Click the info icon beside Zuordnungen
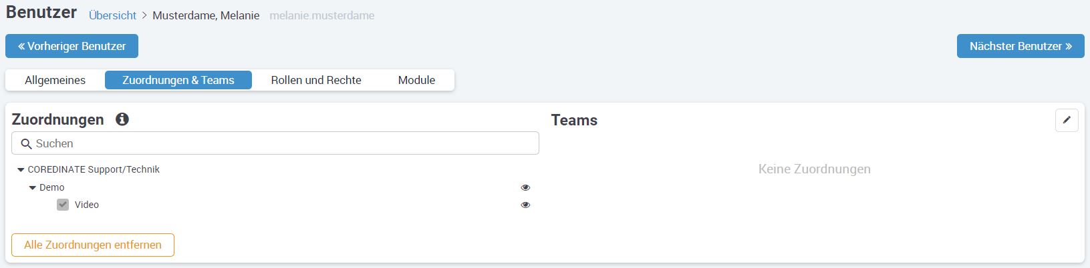 122,119
